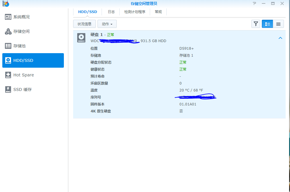Screen dimensions: 290x192
Task: Click the HDD/SSD disk icon in sidebar
Action: coord(8,60)
